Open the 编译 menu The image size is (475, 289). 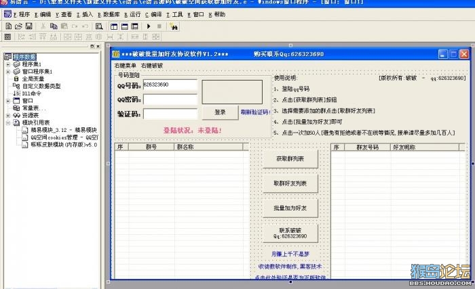[153, 14]
